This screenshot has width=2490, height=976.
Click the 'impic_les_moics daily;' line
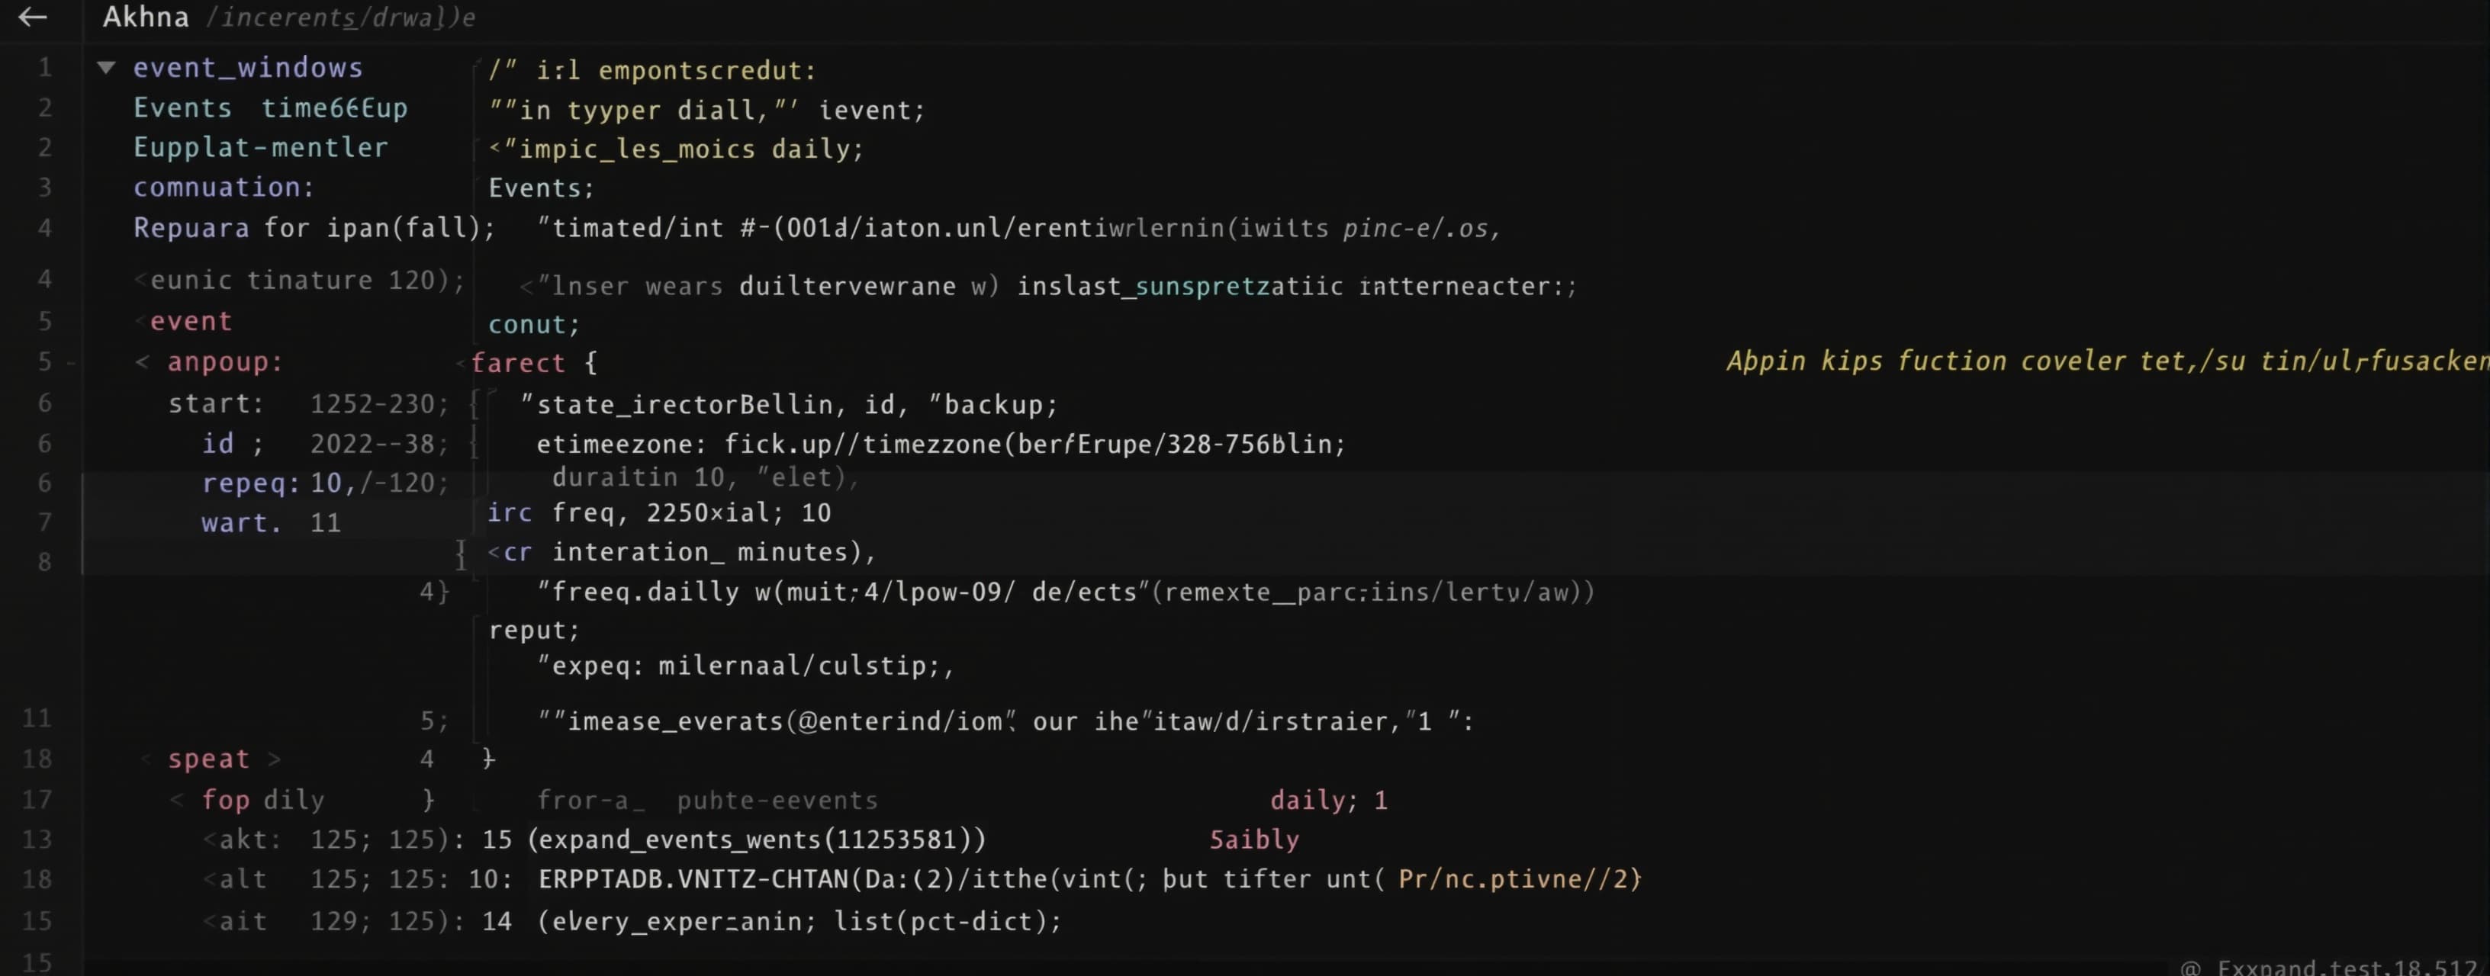coord(677,149)
